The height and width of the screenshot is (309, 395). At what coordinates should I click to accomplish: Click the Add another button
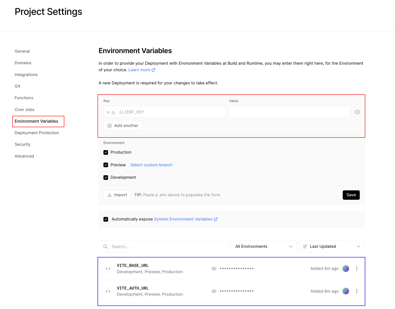coord(123,126)
